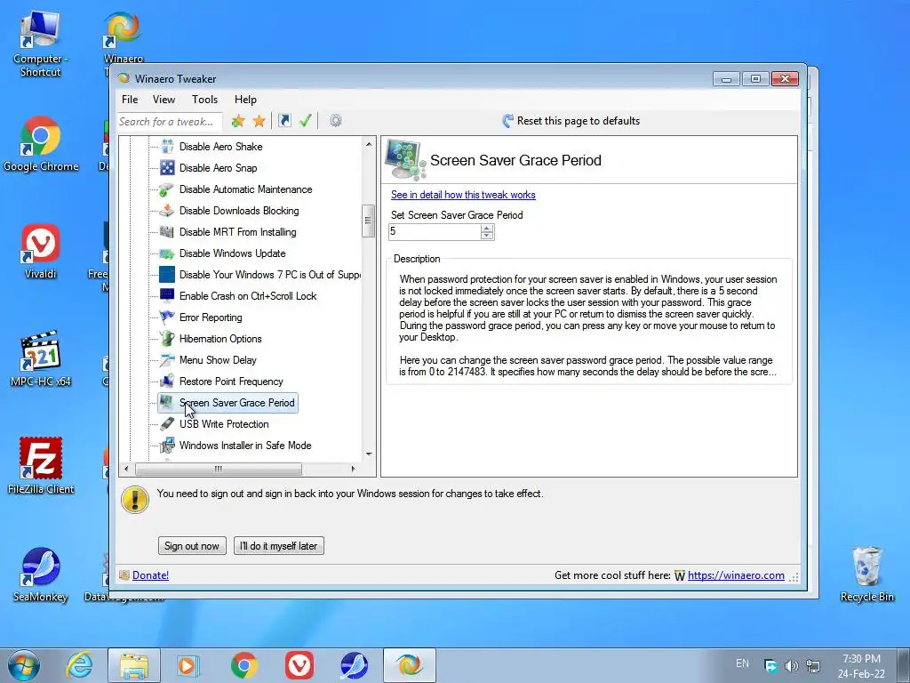Click the Disable Downloads Blocking icon
Viewport: 910px width, 683px height.
[167, 210]
